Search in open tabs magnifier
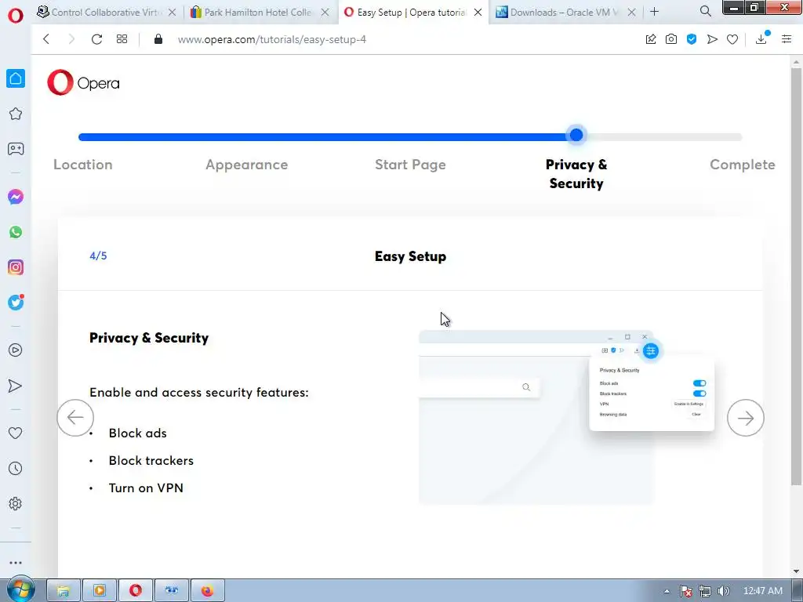Screen dimensions: 803x602 click(x=705, y=11)
